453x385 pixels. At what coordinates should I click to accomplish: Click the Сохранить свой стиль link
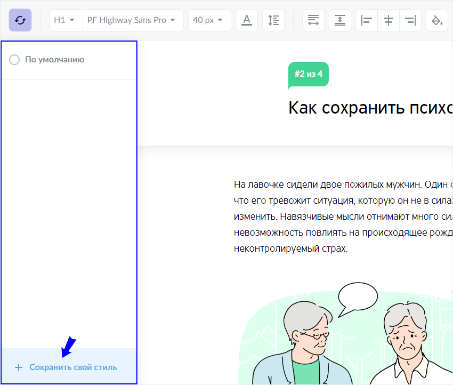click(x=73, y=367)
